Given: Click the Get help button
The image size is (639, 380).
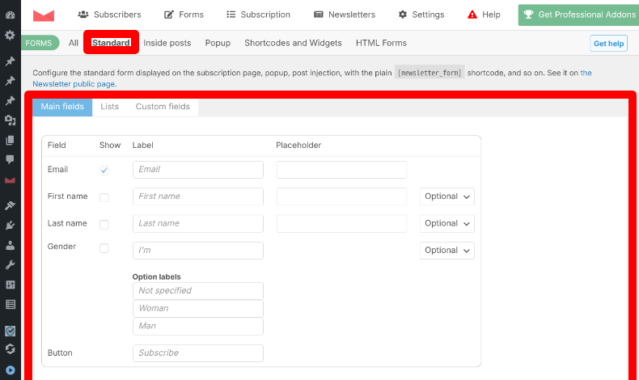Looking at the screenshot, I should tap(608, 44).
